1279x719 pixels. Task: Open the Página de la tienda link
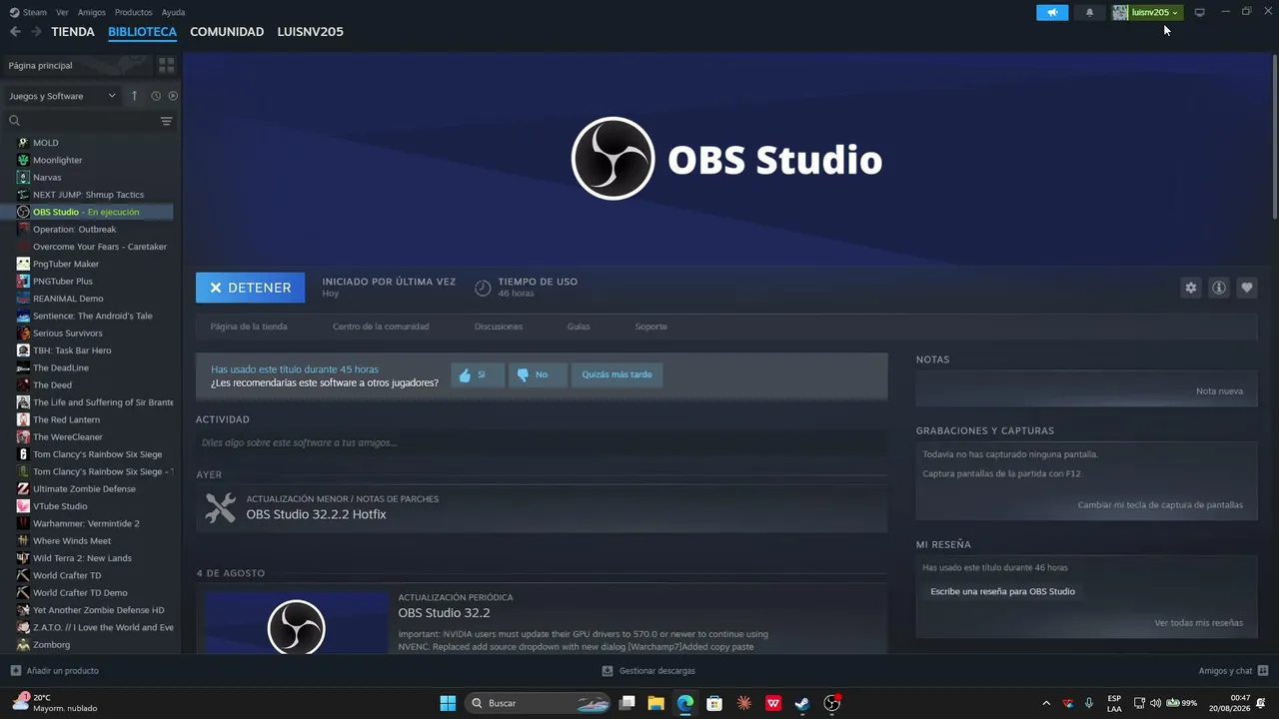coord(249,327)
